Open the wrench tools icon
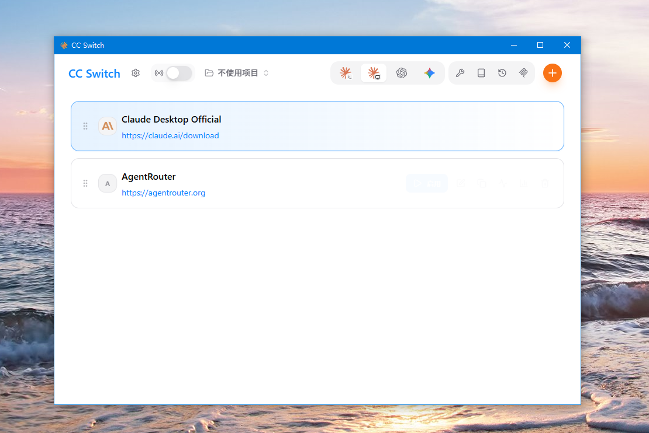Image resolution: width=649 pixels, height=433 pixels. point(460,73)
